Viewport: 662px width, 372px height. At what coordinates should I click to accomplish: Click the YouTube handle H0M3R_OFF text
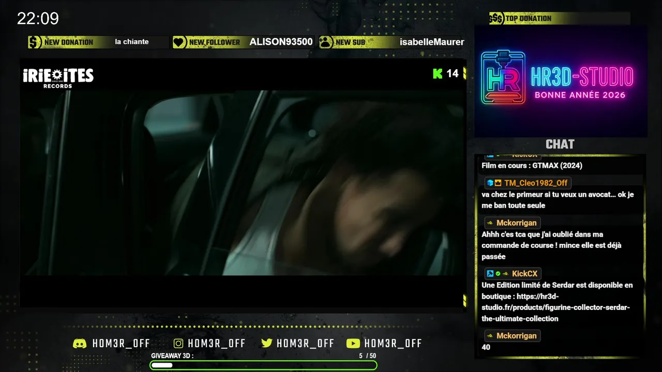pos(393,344)
